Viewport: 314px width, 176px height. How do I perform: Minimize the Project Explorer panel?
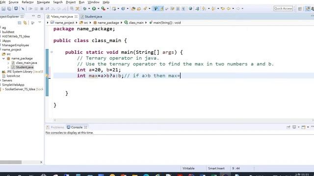pos(33,16)
